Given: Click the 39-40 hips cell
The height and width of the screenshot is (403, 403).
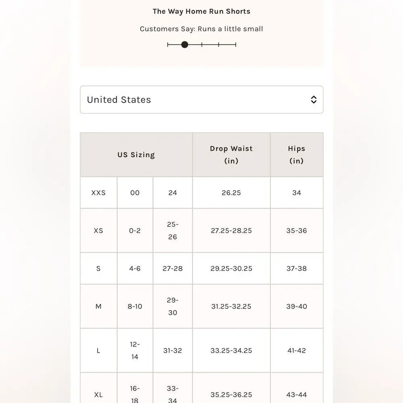Looking at the screenshot, I should point(297,306).
